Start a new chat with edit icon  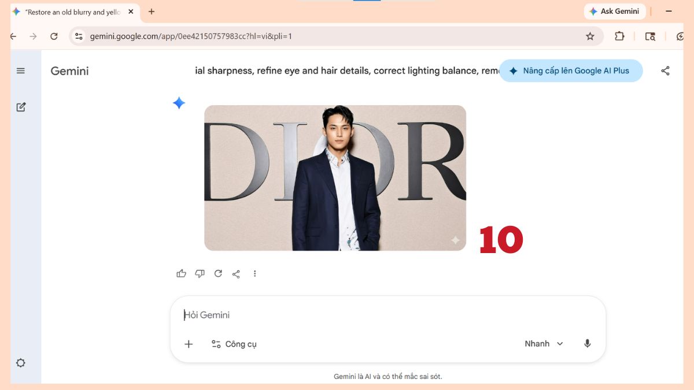tap(21, 107)
